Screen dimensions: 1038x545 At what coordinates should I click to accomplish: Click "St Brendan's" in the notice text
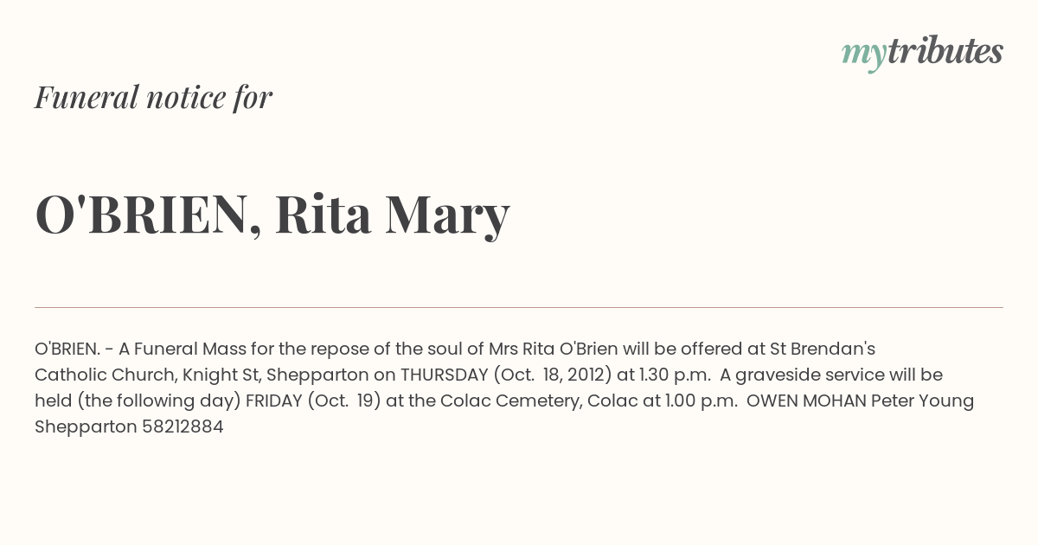pyautogui.click(x=823, y=349)
